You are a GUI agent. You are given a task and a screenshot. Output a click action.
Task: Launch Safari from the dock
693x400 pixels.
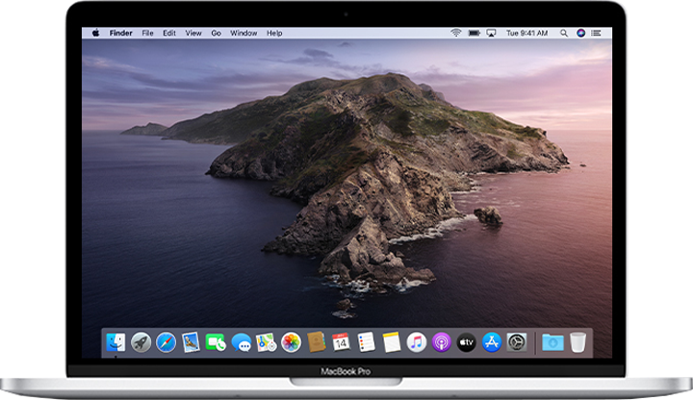pos(167,342)
